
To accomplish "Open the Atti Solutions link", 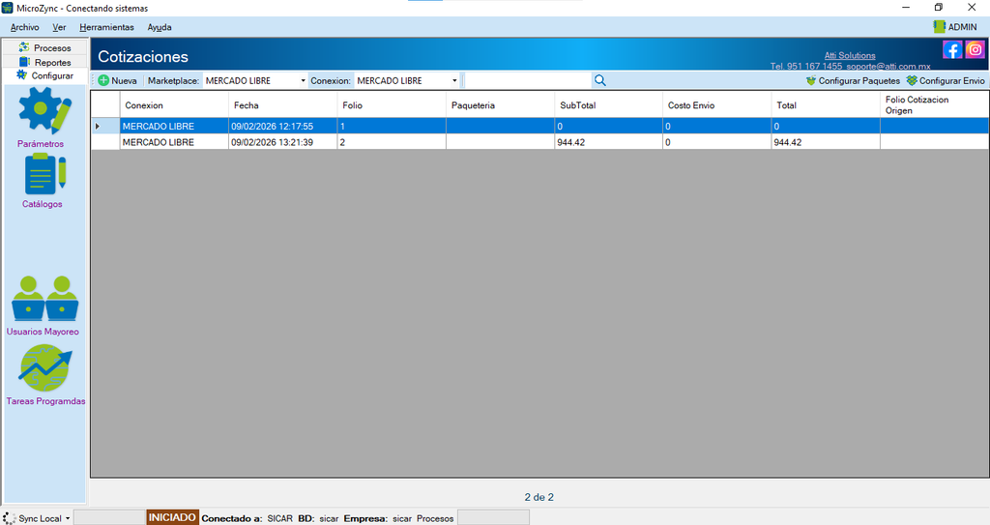I will click(x=850, y=55).
